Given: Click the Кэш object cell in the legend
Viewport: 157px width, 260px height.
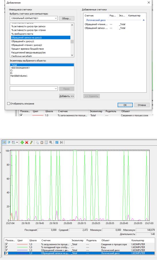Looking at the screenshot, I should (x=103, y=247).
